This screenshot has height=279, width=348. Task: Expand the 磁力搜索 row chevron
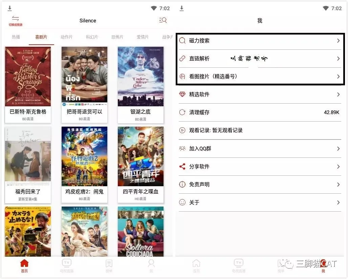(x=338, y=41)
